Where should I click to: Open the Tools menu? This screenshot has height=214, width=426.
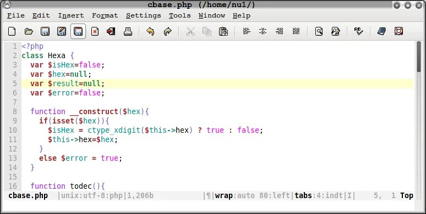click(x=179, y=16)
